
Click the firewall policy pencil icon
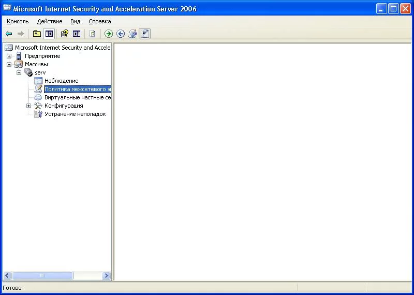tap(38, 89)
